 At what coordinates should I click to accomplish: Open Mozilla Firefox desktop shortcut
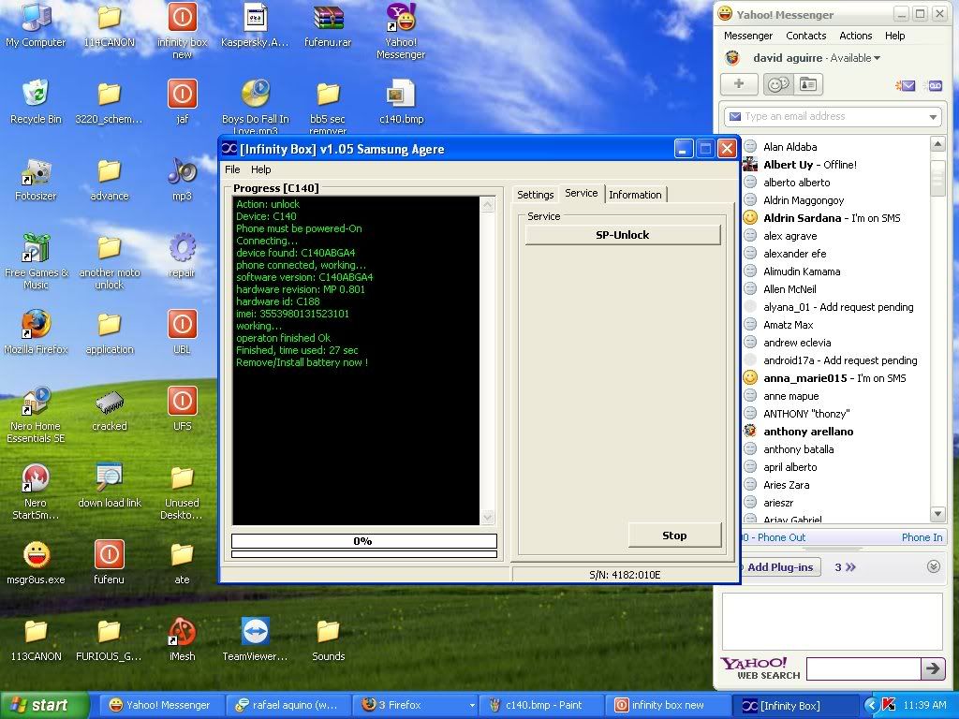tap(36, 332)
